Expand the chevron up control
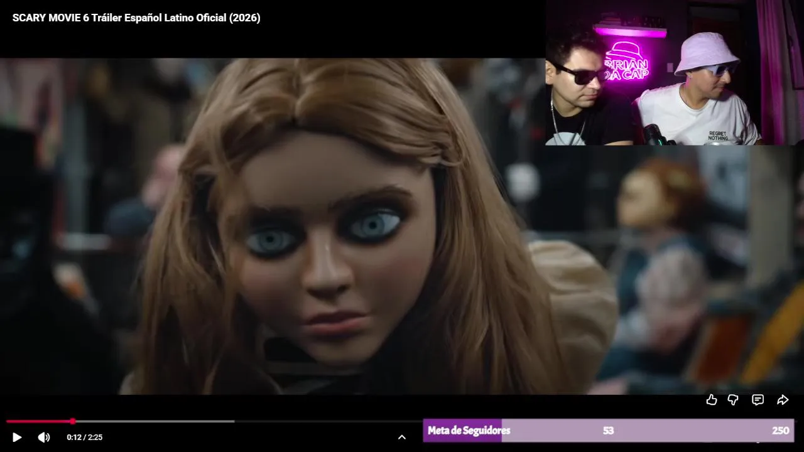This screenshot has width=804, height=452. (x=402, y=438)
